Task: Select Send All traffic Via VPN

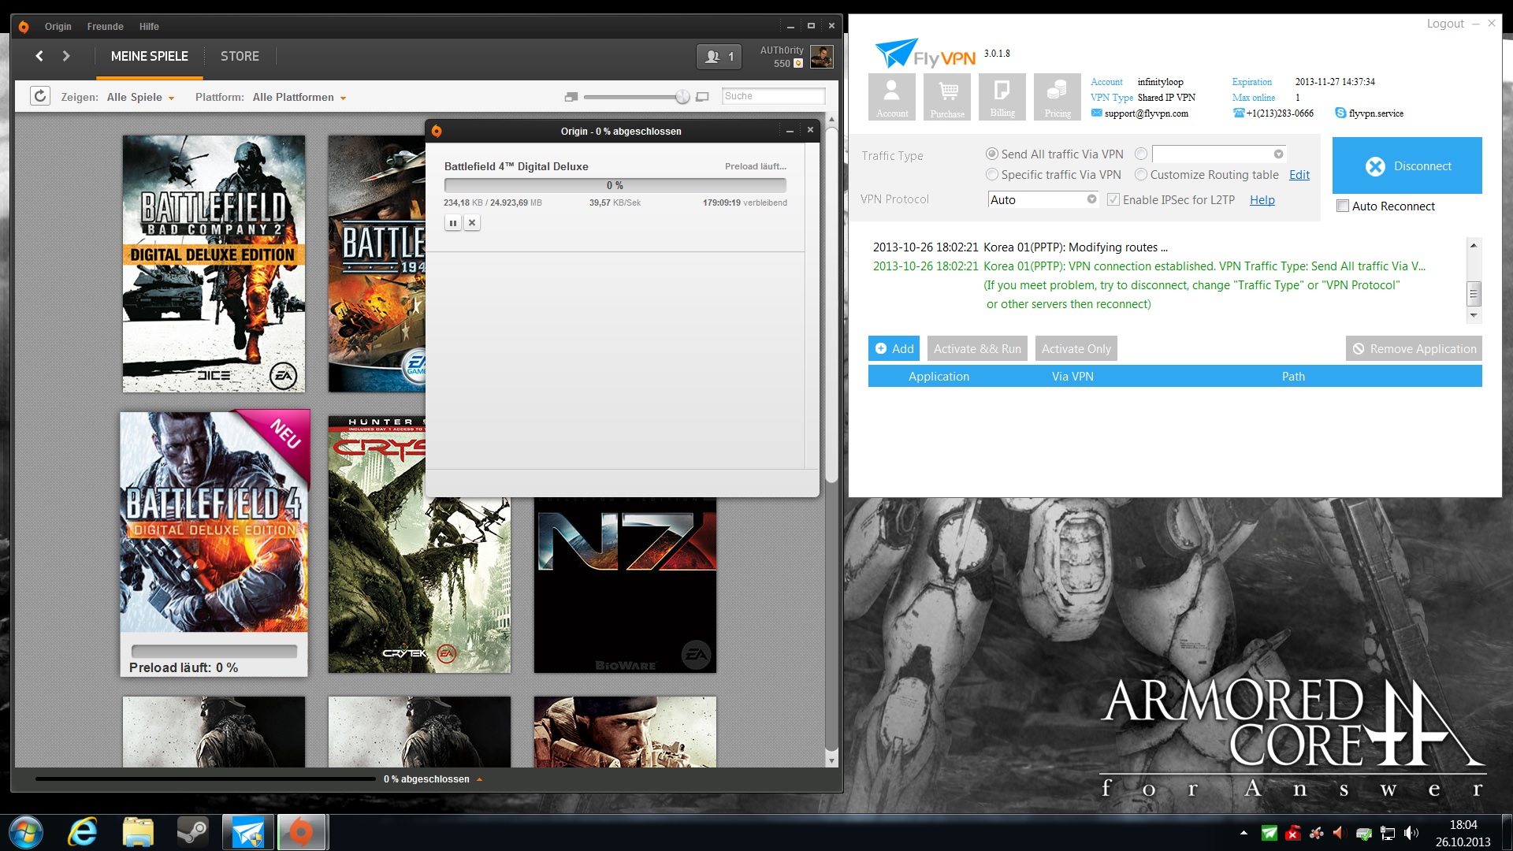Action: click(x=992, y=154)
